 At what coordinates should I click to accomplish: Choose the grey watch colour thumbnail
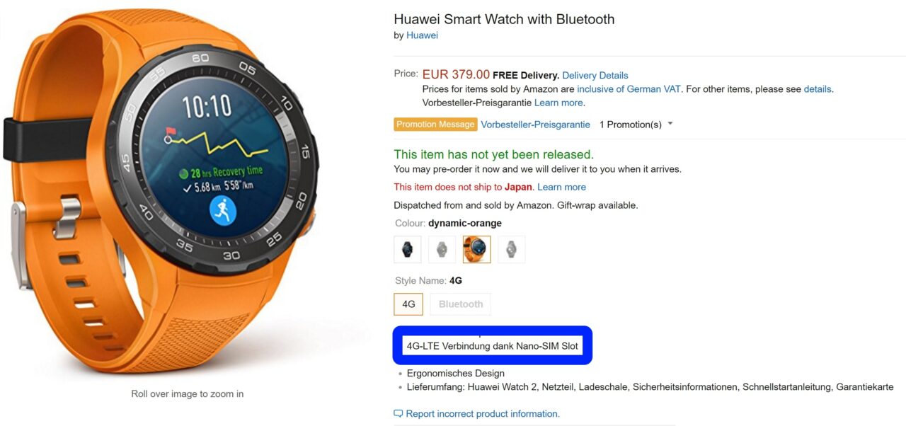[x=442, y=249]
